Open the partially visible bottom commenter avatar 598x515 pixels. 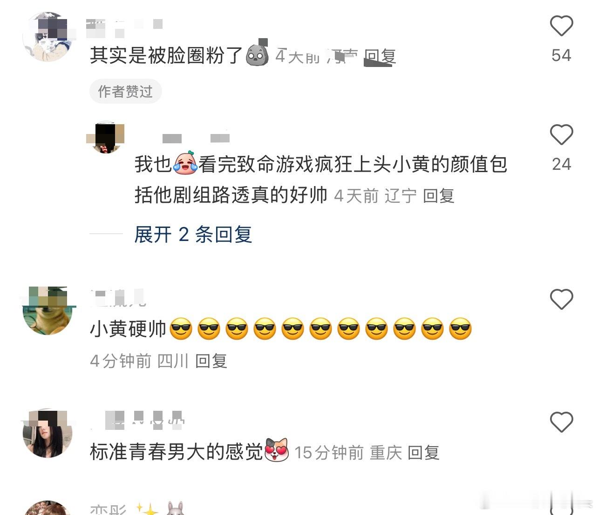tap(47, 508)
